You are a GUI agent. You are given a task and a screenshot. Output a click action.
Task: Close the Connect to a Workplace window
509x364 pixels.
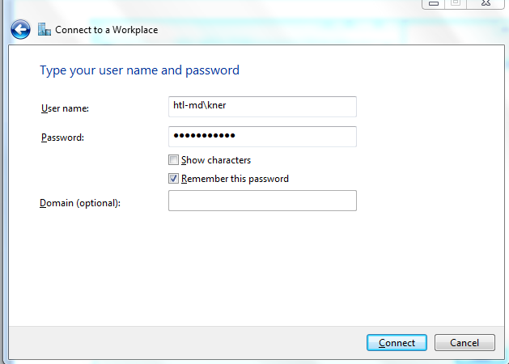click(x=484, y=3)
